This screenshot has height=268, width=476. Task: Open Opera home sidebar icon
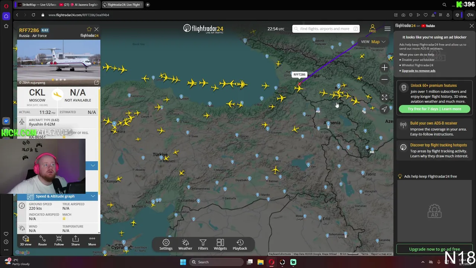(x=6, y=16)
